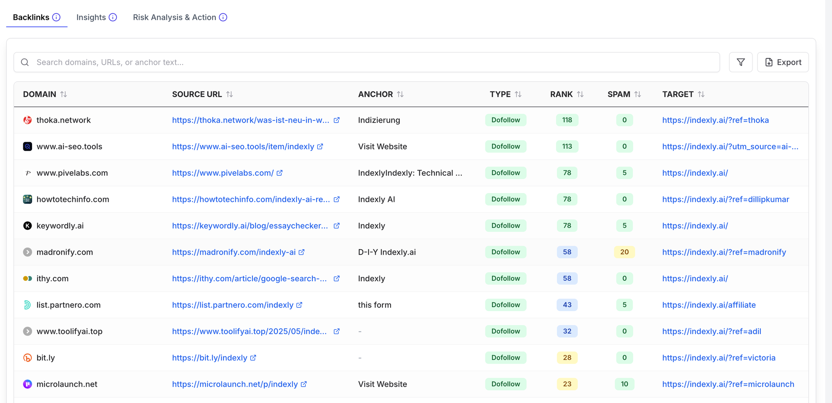Sort by the Rank column arrows
The width and height of the screenshot is (832, 403).
click(580, 94)
